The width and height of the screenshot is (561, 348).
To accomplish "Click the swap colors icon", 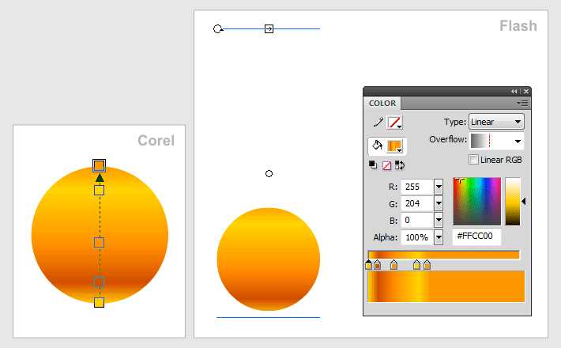I will click(x=400, y=165).
